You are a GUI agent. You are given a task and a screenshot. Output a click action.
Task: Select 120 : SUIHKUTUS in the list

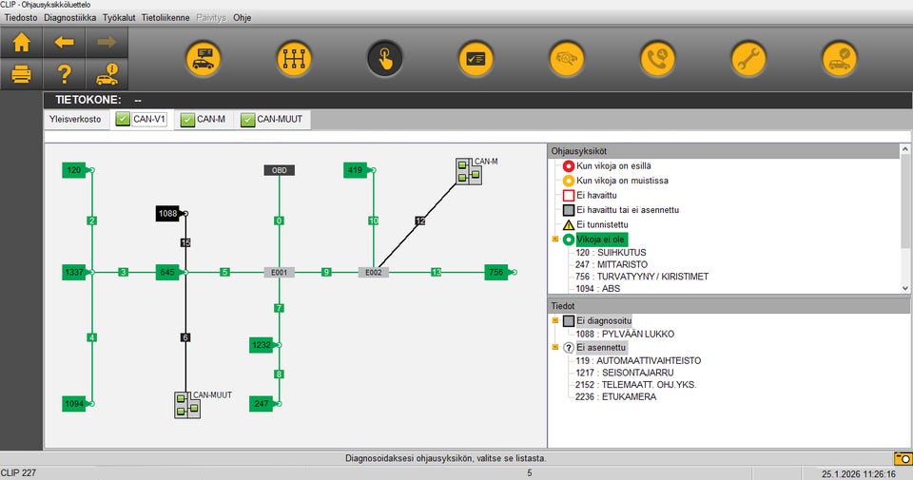click(x=611, y=253)
